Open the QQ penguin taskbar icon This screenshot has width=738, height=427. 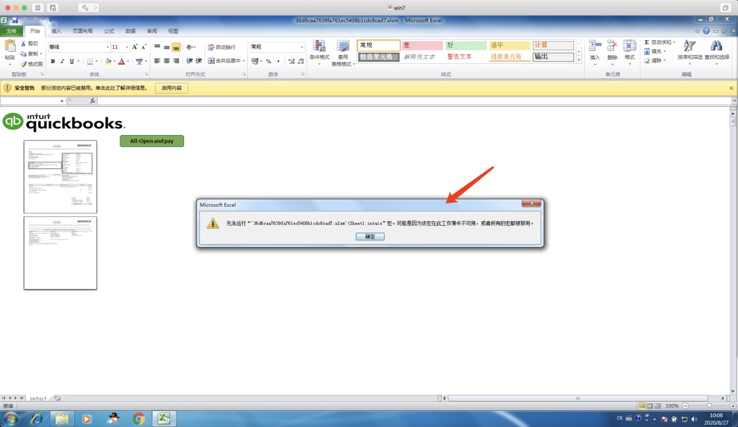[x=113, y=418]
